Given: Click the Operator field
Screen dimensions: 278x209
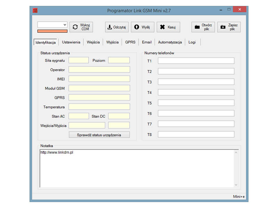Looking at the screenshot, I should 99,69.
